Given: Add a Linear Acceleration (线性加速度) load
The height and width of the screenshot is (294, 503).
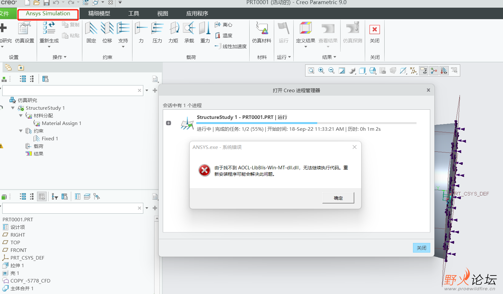Looking at the screenshot, I should pos(231,46).
